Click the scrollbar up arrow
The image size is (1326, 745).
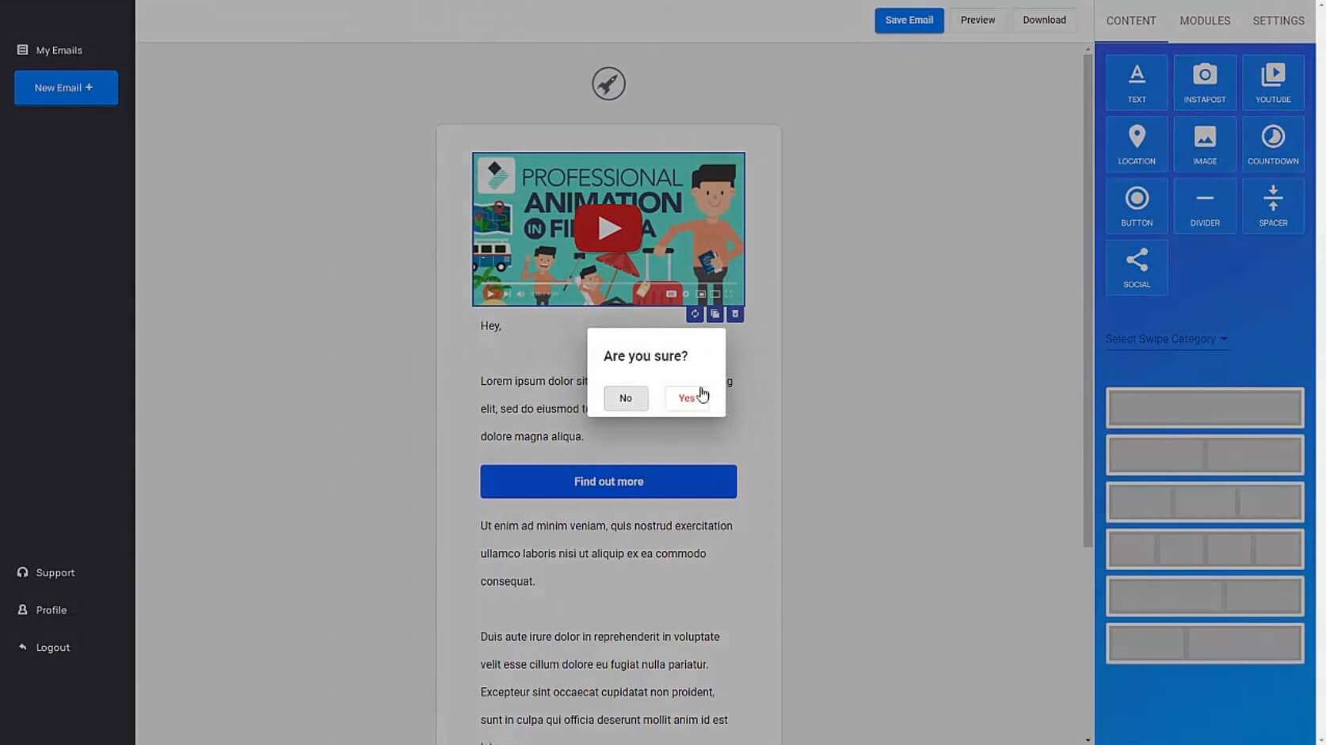click(1088, 49)
